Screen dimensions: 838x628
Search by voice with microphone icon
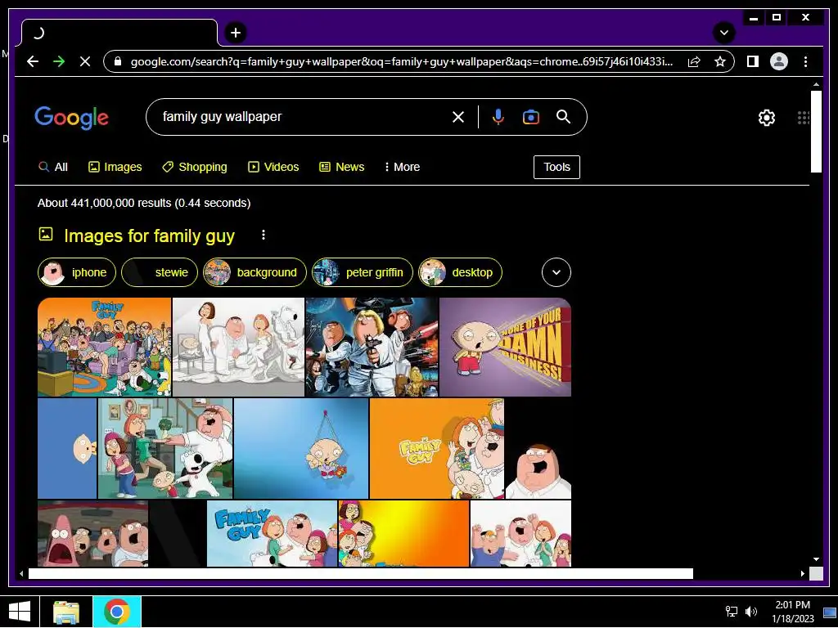click(x=498, y=117)
